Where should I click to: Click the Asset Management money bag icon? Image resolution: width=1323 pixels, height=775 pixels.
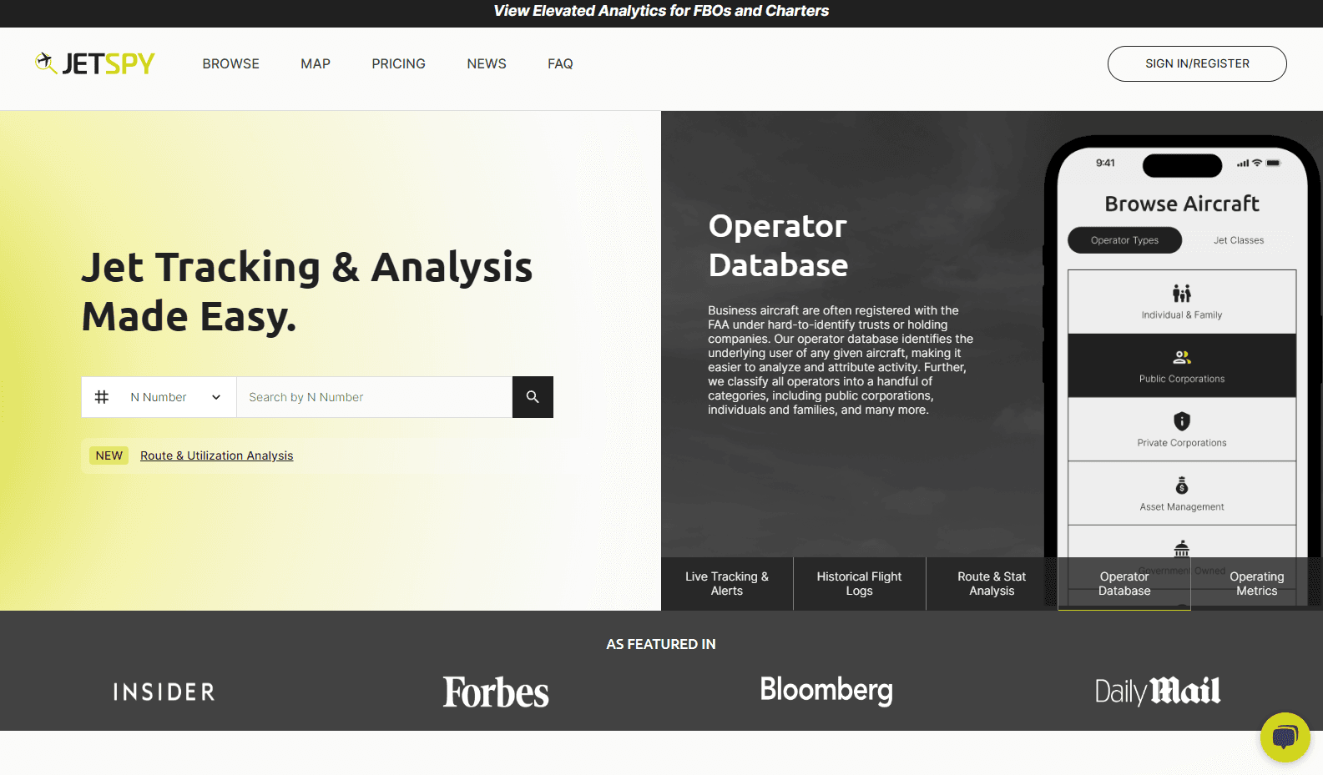1181,486
